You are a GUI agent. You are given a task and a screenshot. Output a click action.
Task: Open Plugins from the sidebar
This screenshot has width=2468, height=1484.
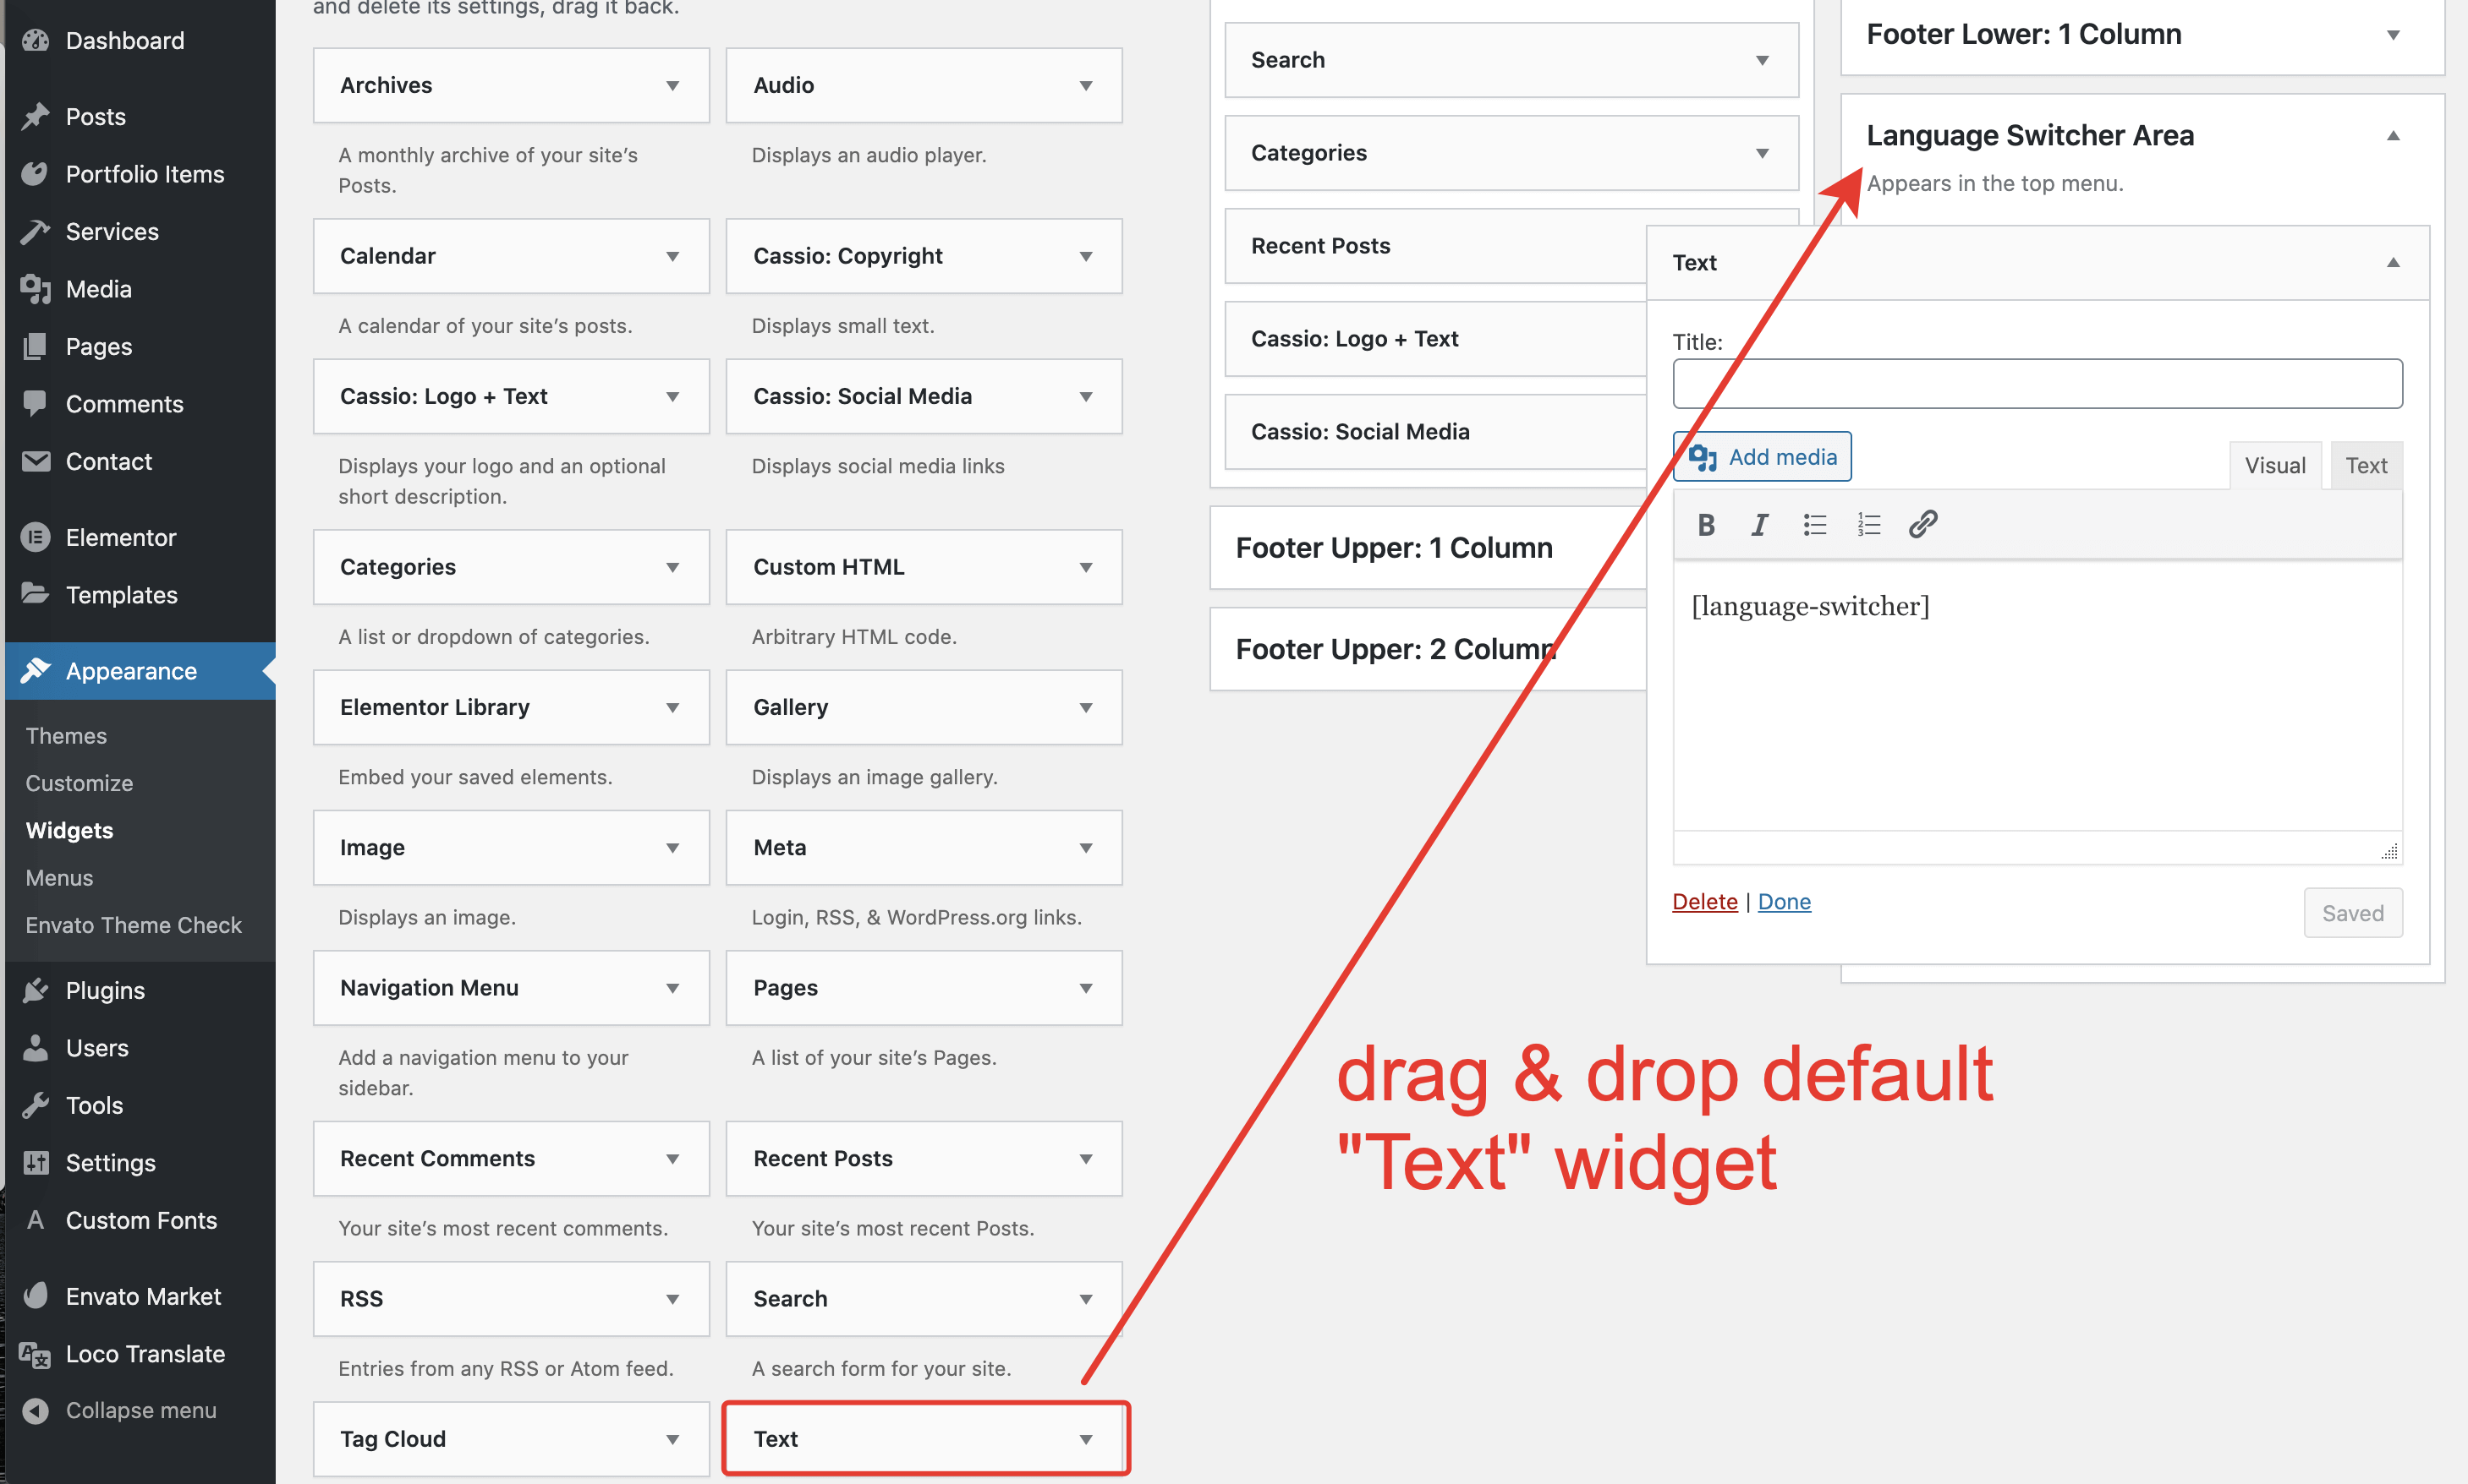pos(105,990)
